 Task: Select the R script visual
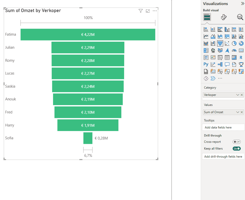241,57
